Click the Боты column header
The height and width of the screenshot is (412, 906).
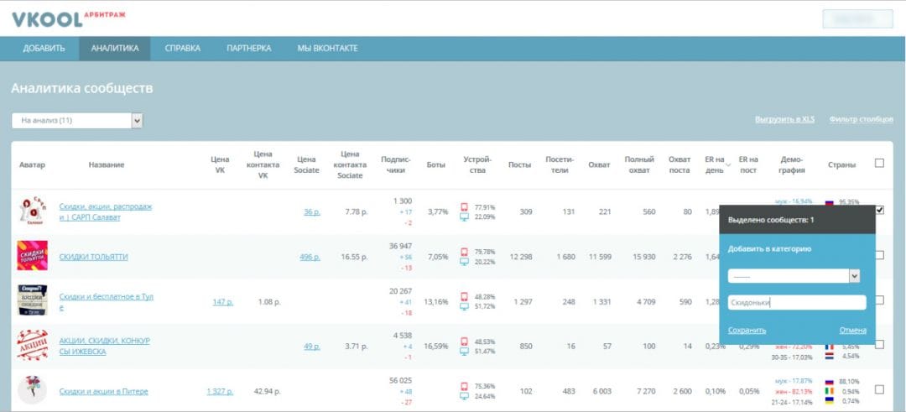(x=435, y=164)
